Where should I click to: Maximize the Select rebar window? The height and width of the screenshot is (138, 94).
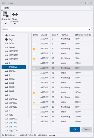[x=86, y=3]
